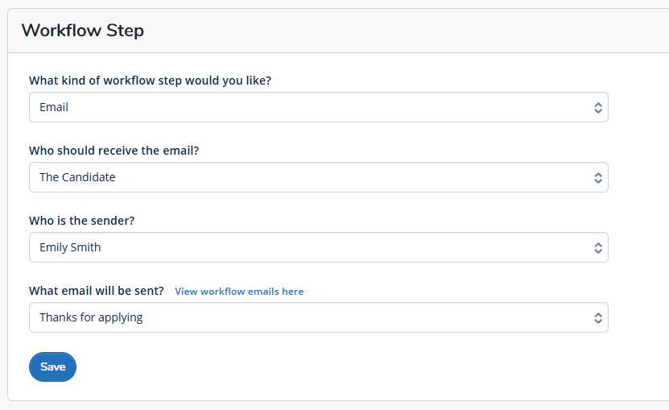Click the 'Who should receive the email?' label

(x=114, y=151)
